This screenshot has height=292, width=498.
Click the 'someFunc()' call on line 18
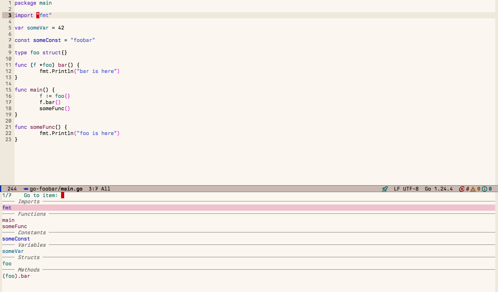click(55, 108)
